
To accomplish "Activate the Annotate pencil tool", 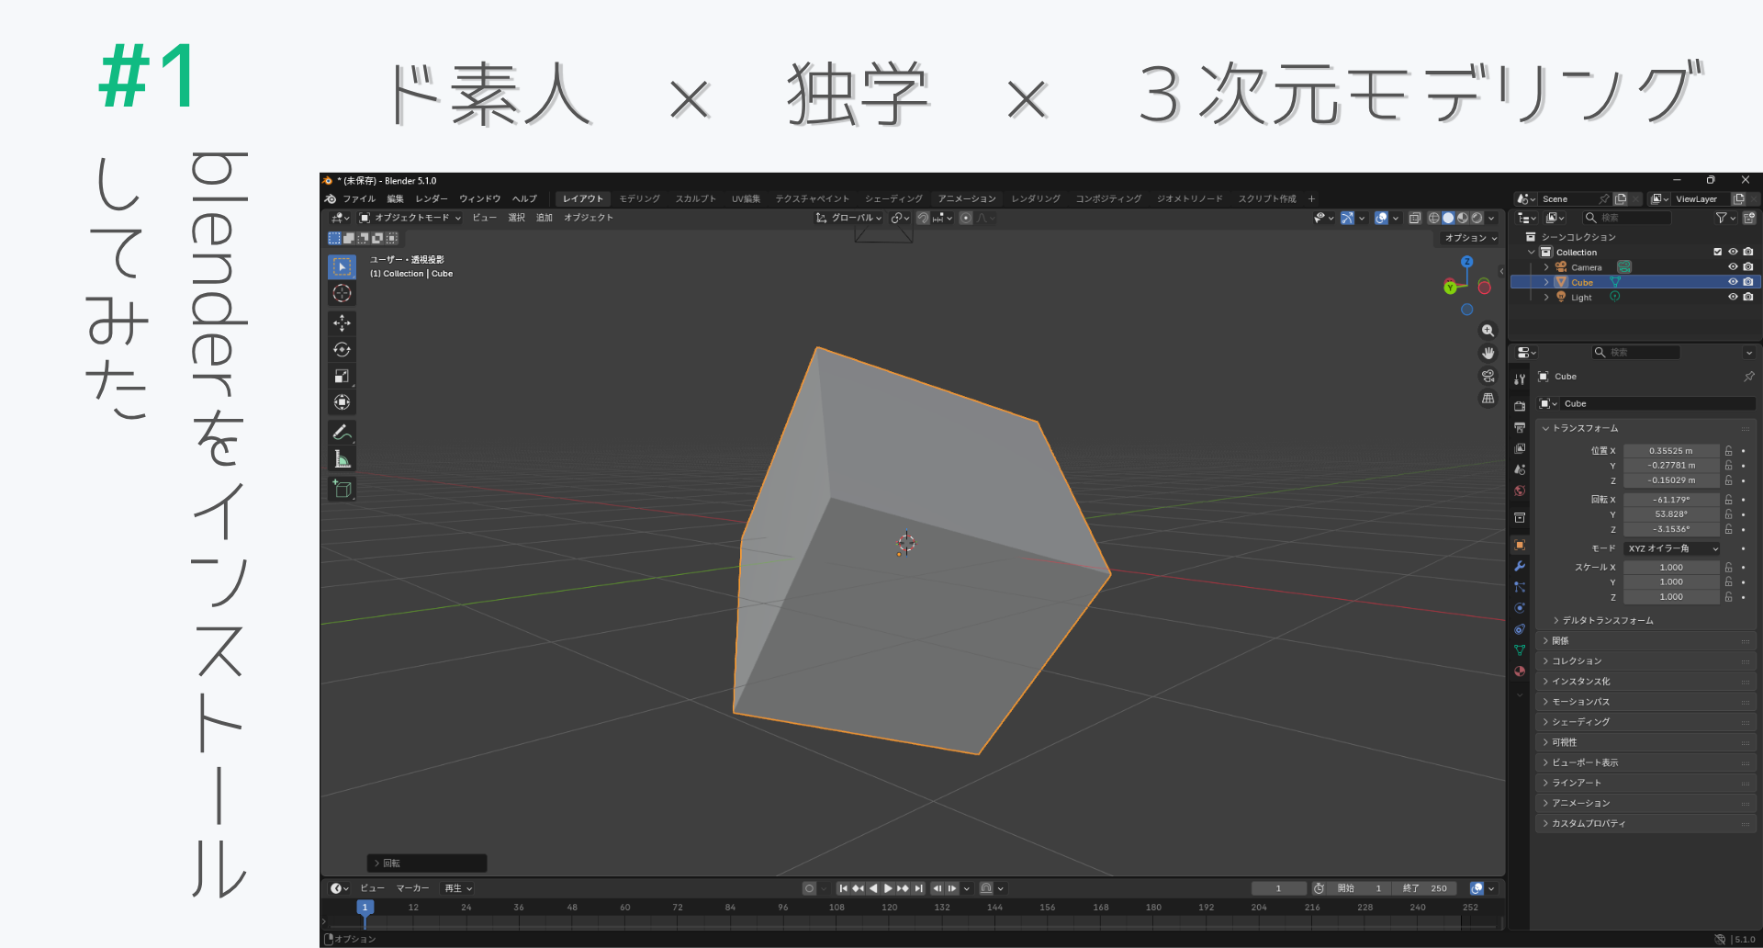I will (342, 432).
